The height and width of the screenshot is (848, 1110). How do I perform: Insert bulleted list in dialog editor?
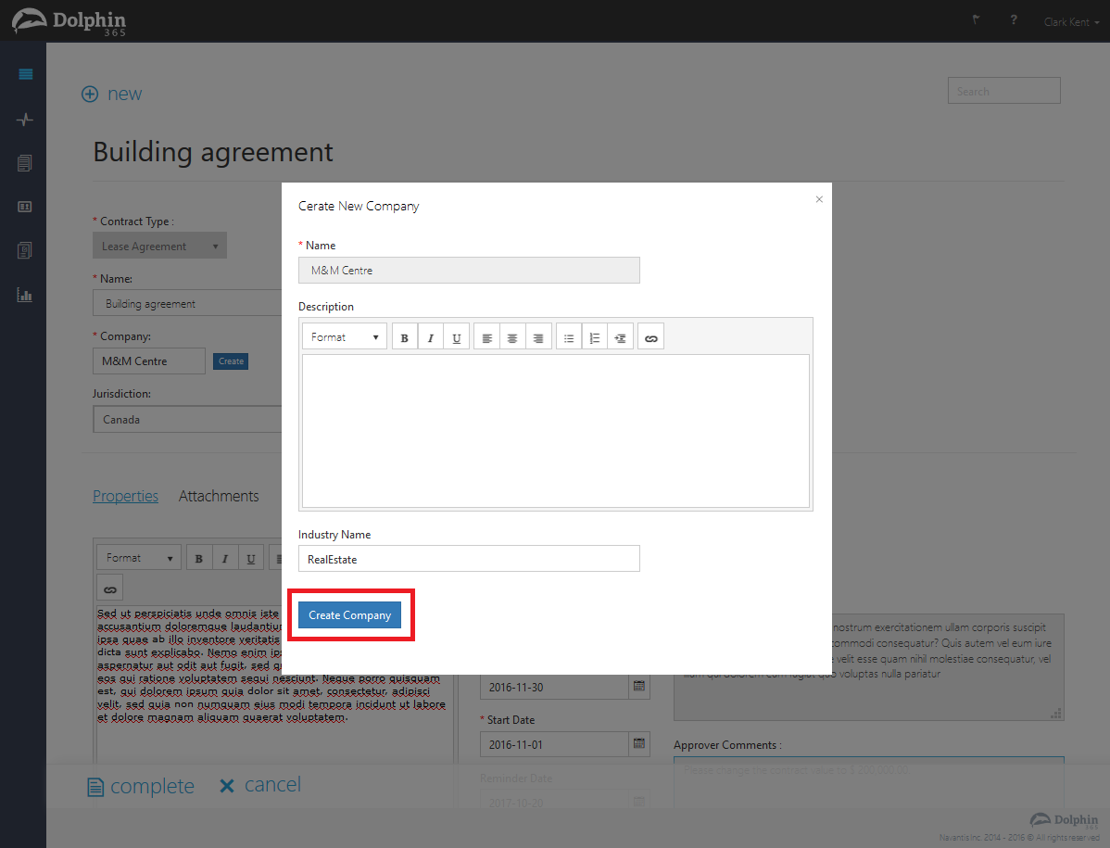[x=569, y=337]
